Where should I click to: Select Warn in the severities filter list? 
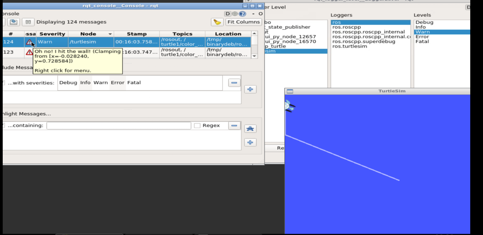(101, 83)
